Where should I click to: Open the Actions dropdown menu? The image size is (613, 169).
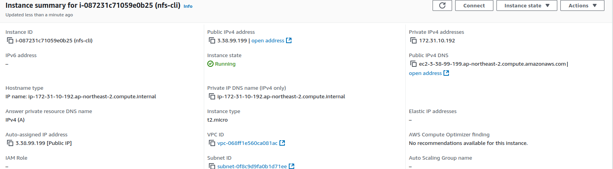point(582,5)
